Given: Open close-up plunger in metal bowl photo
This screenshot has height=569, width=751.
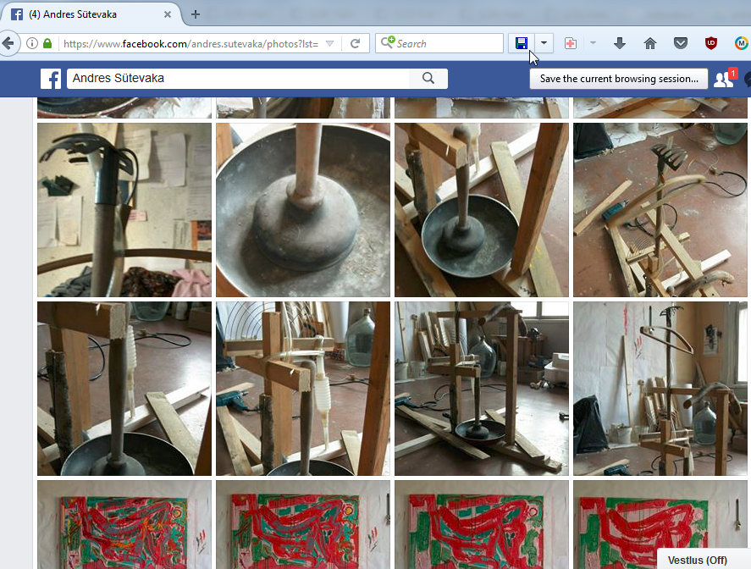Looking at the screenshot, I should coord(303,210).
